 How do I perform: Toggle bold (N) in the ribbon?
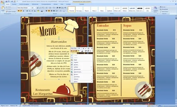pos(19,11)
